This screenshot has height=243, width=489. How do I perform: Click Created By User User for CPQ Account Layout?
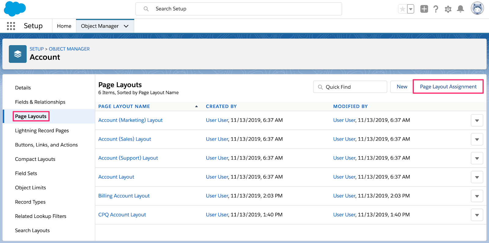click(217, 215)
